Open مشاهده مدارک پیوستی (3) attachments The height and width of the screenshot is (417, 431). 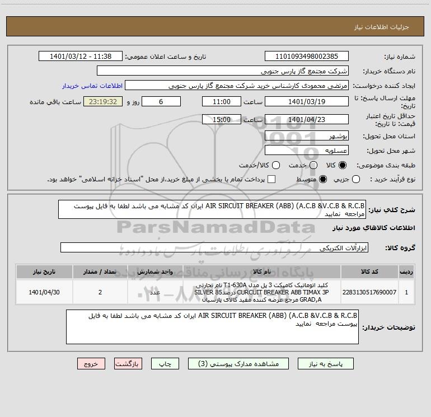point(238,364)
